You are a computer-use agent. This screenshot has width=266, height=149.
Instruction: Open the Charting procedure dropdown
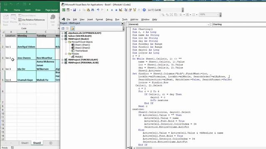click(x=239, y=24)
